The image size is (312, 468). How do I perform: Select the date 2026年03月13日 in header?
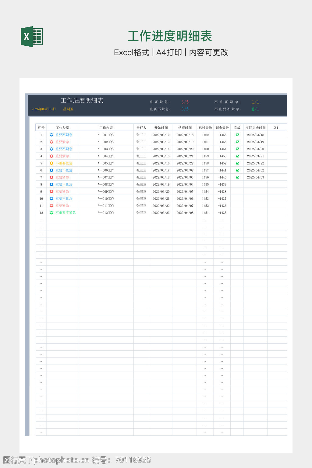click(44, 109)
